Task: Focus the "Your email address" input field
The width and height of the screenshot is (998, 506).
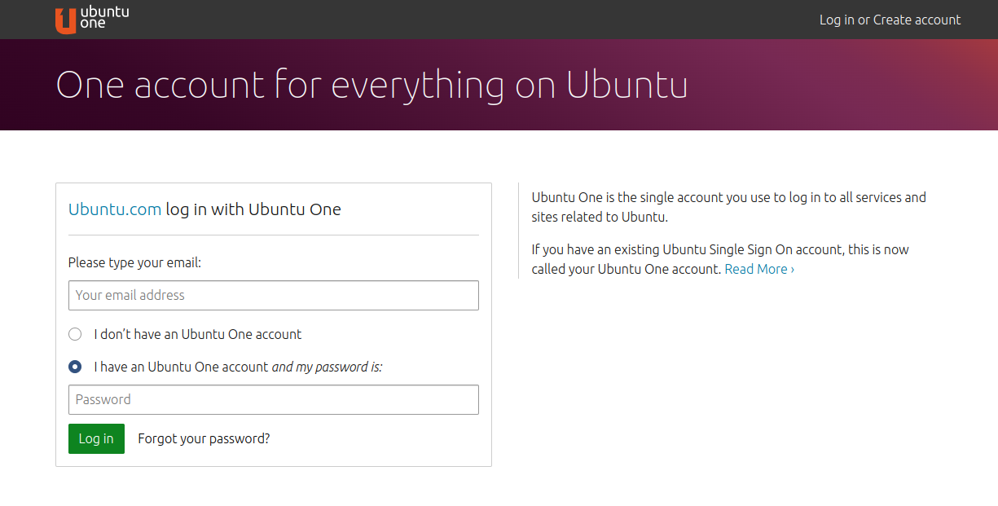Action: tap(273, 295)
